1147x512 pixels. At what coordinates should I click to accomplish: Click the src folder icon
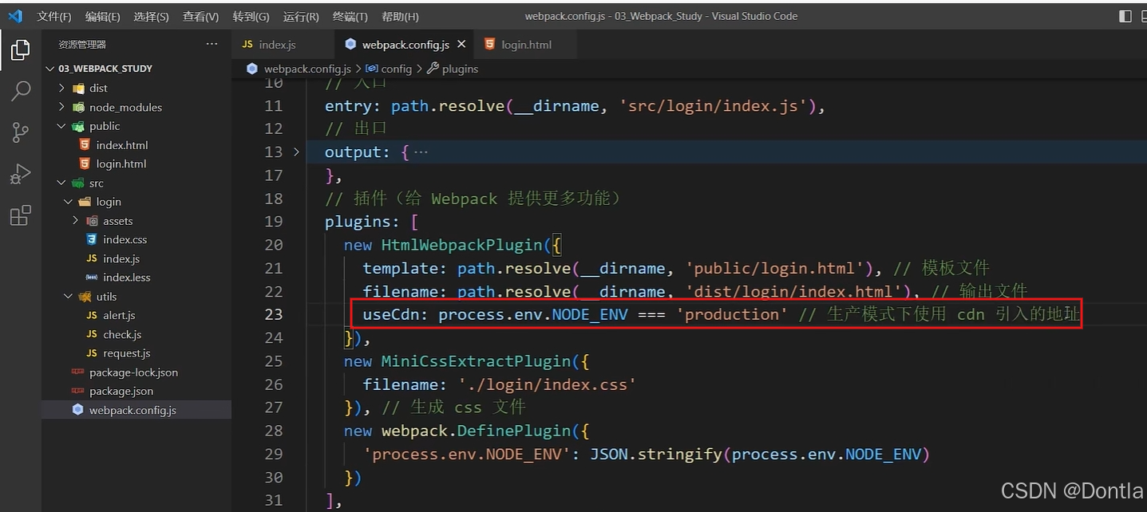point(78,183)
